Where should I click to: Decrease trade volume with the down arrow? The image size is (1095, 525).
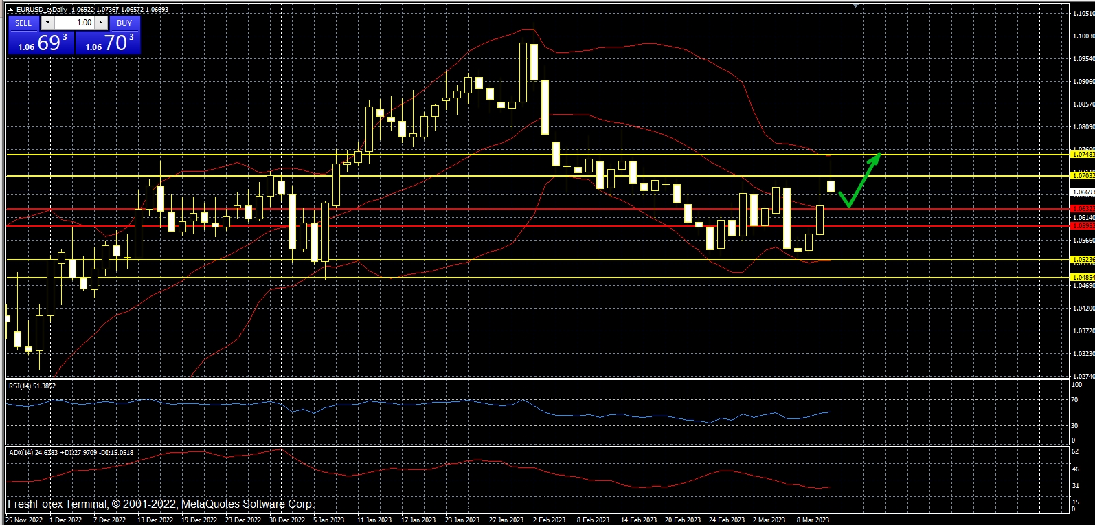pos(47,23)
